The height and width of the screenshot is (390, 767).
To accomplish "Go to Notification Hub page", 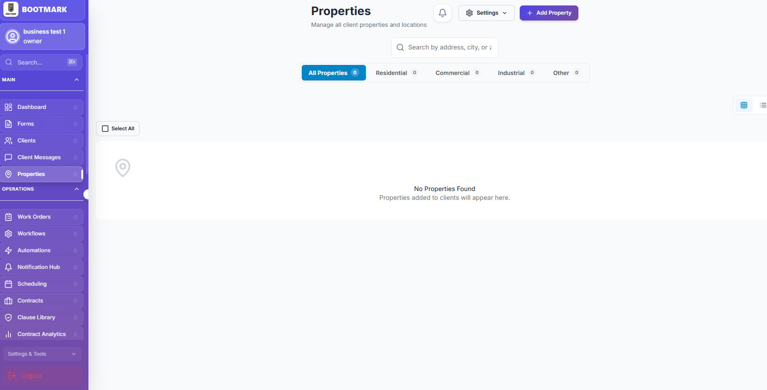I will pyautogui.click(x=41, y=267).
